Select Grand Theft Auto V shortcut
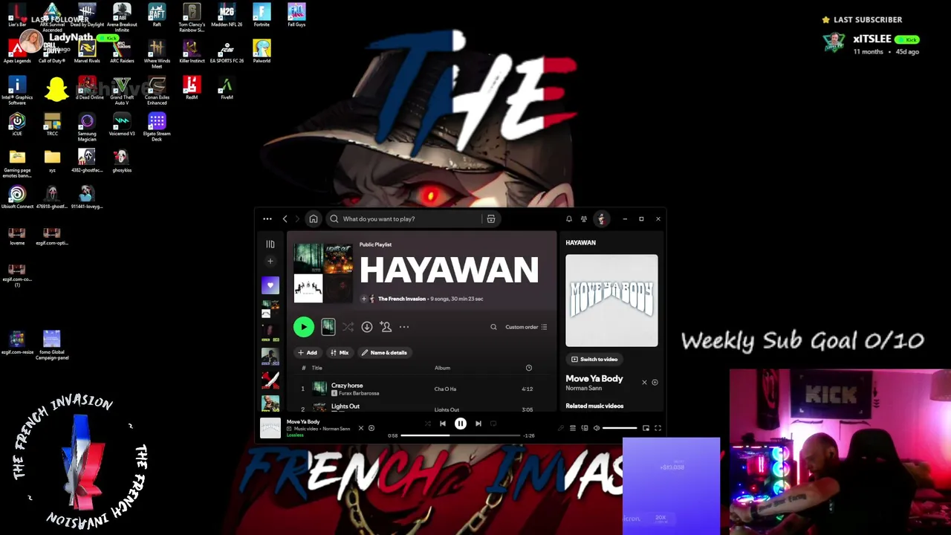Image resolution: width=951 pixels, height=535 pixels. (122, 90)
